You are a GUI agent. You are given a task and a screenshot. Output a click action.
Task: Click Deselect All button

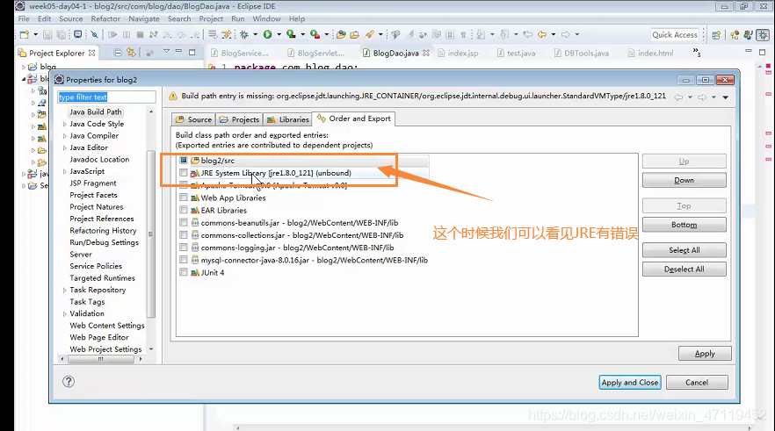[684, 269]
